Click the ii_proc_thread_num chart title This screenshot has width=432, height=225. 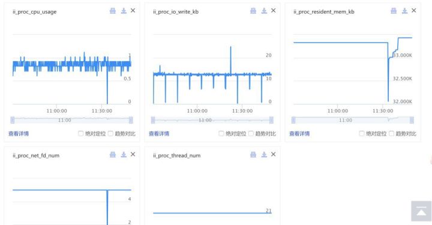(x=177, y=155)
